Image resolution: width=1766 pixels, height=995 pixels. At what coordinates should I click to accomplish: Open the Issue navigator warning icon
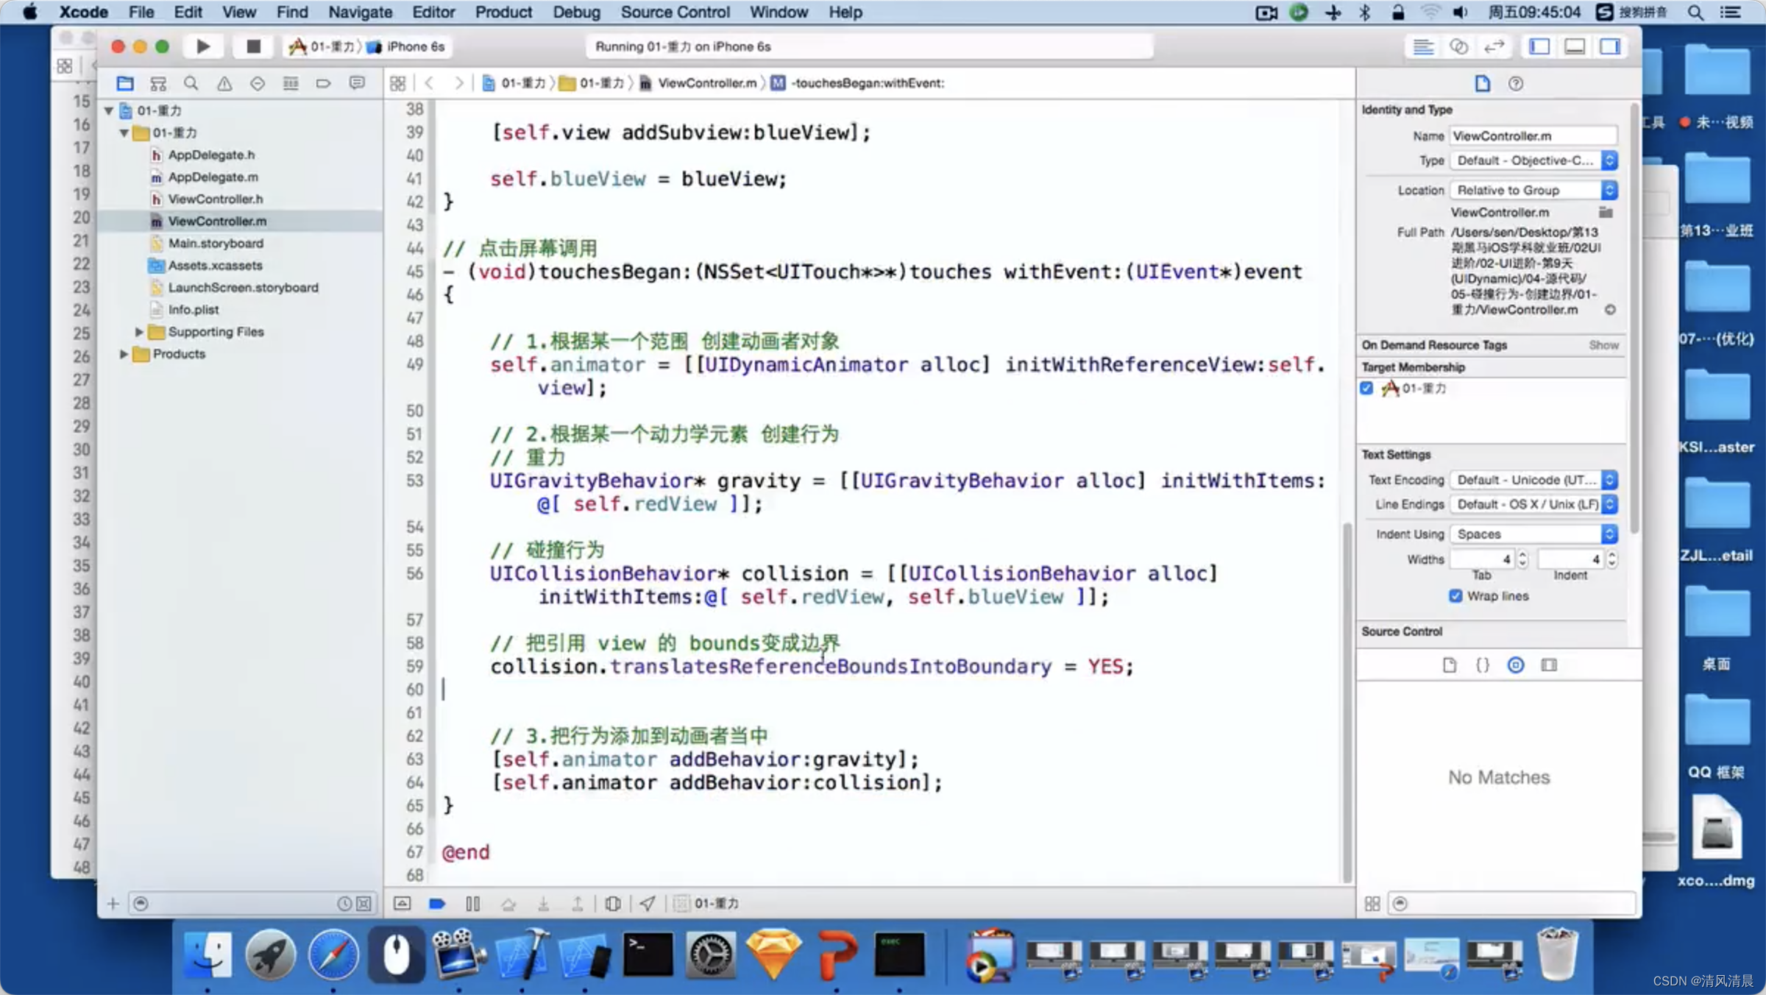pyautogui.click(x=224, y=83)
